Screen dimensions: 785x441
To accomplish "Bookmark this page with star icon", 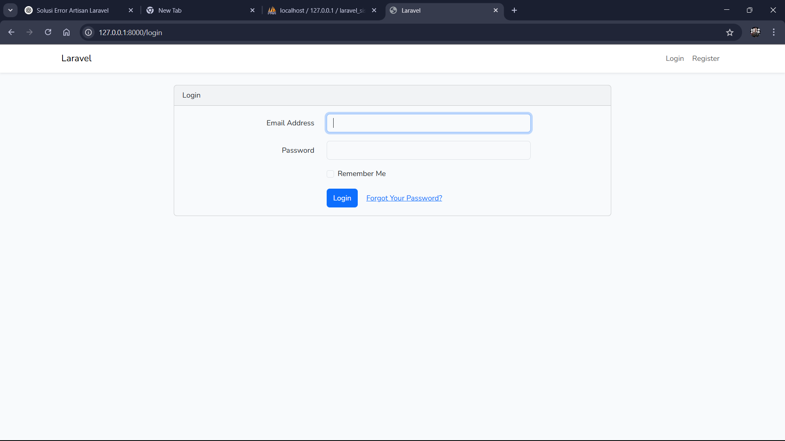I will click(730, 32).
